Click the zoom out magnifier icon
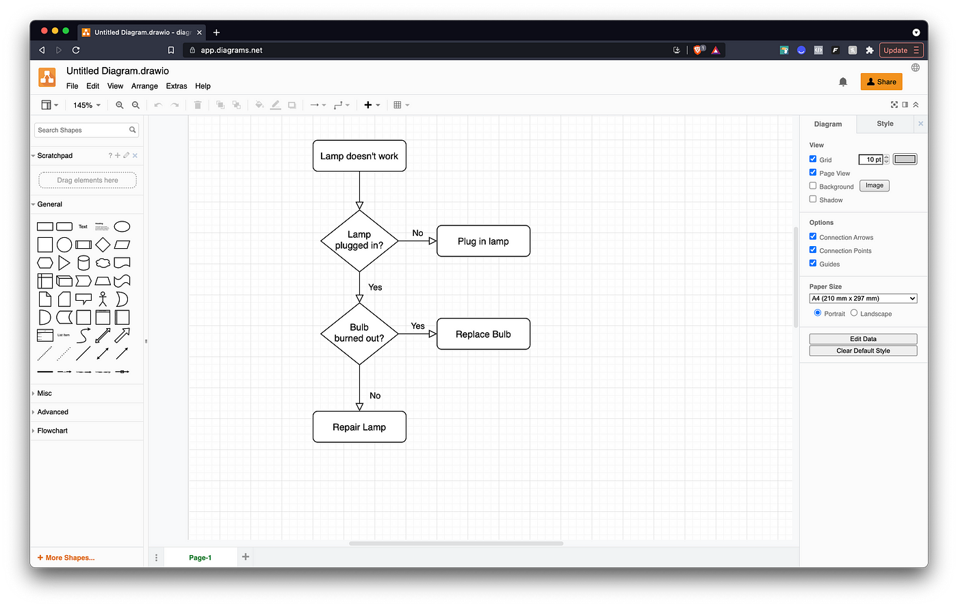The image size is (958, 607). 135,105
